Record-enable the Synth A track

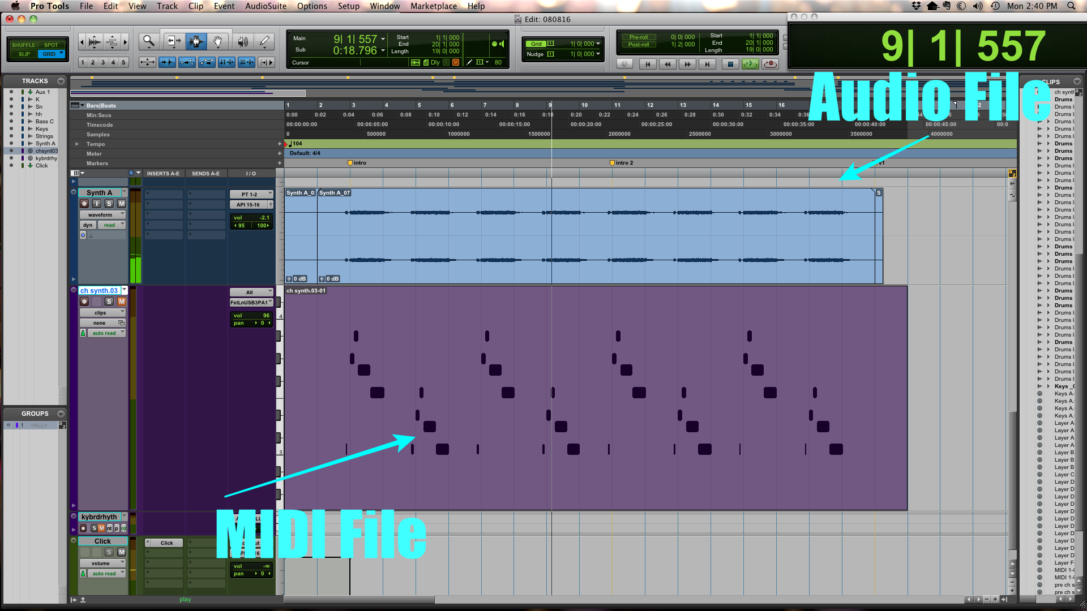coord(84,204)
